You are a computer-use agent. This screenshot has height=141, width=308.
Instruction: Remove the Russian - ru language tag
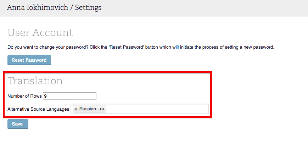[x=76, y=109]
